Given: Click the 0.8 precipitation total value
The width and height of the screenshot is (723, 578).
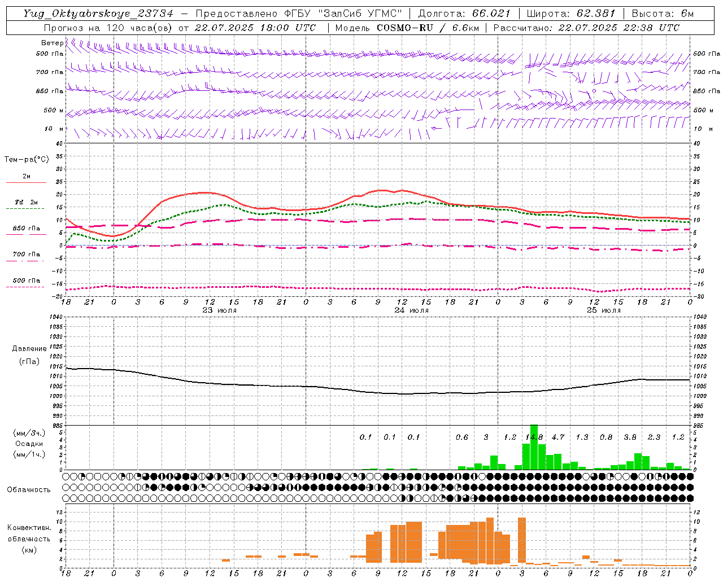Looking at the screenshot, I should click(606, 437).
